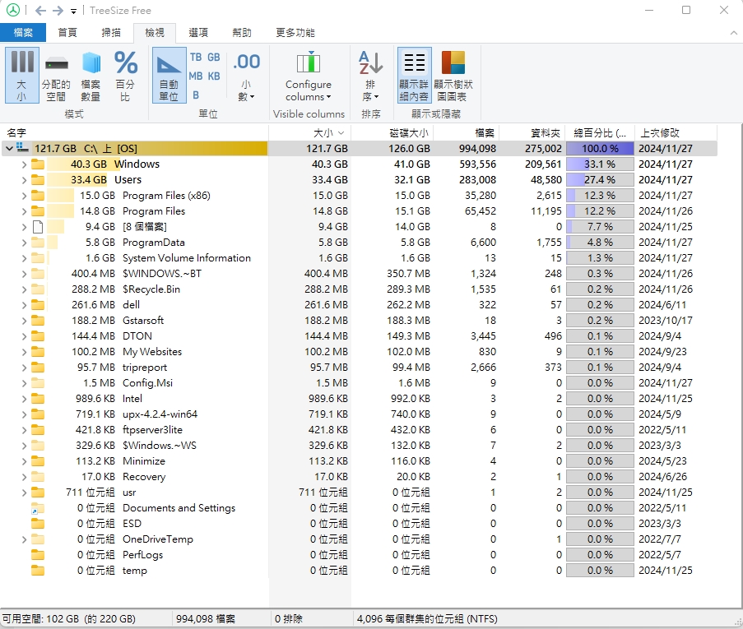This screenshot has width=743, height=629.
Task: Sort by the Size (大小) column header
Action: click(x=310, y=132)
